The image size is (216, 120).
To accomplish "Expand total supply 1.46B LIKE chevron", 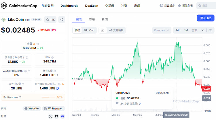I will [x=58, y=75].
